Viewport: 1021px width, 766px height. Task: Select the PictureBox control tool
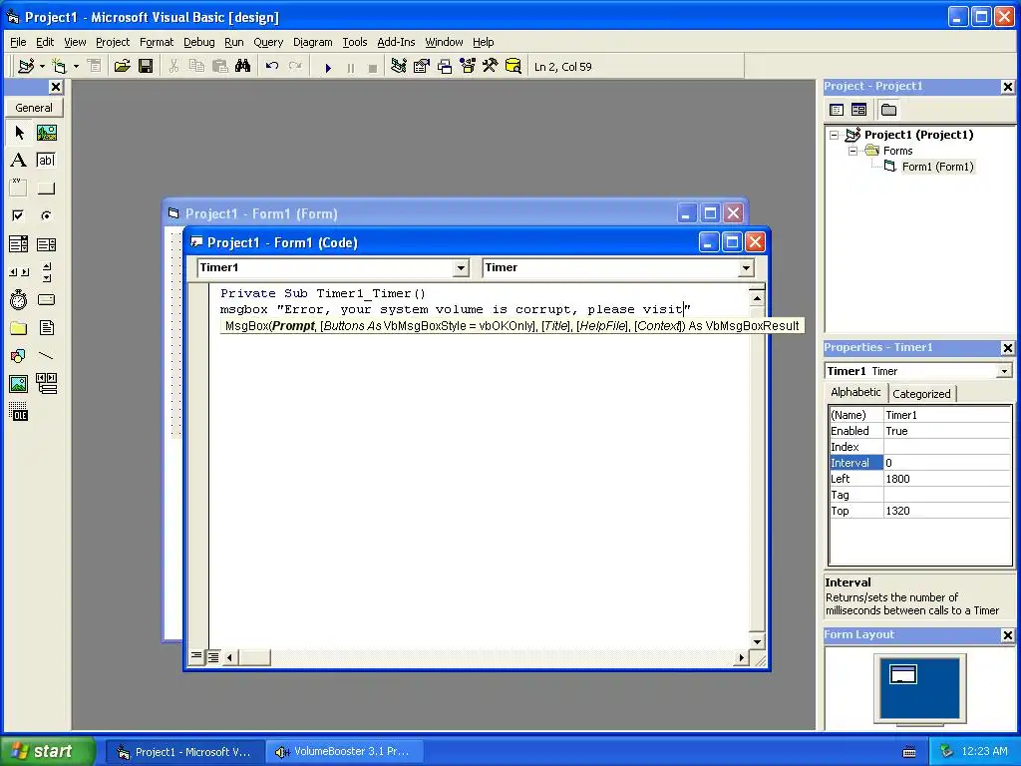[46, 133]
